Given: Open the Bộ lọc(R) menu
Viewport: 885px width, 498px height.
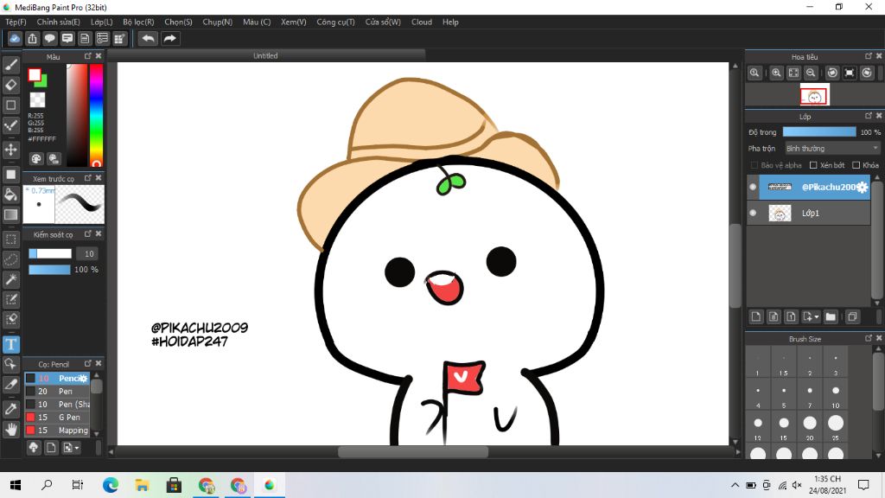Looking at the screenshot, I should pyautogui.click(x=138, y=22).
